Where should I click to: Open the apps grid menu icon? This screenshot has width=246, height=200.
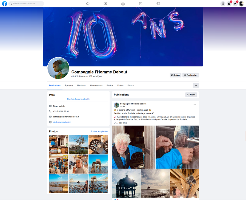click(x=223, y=4)
